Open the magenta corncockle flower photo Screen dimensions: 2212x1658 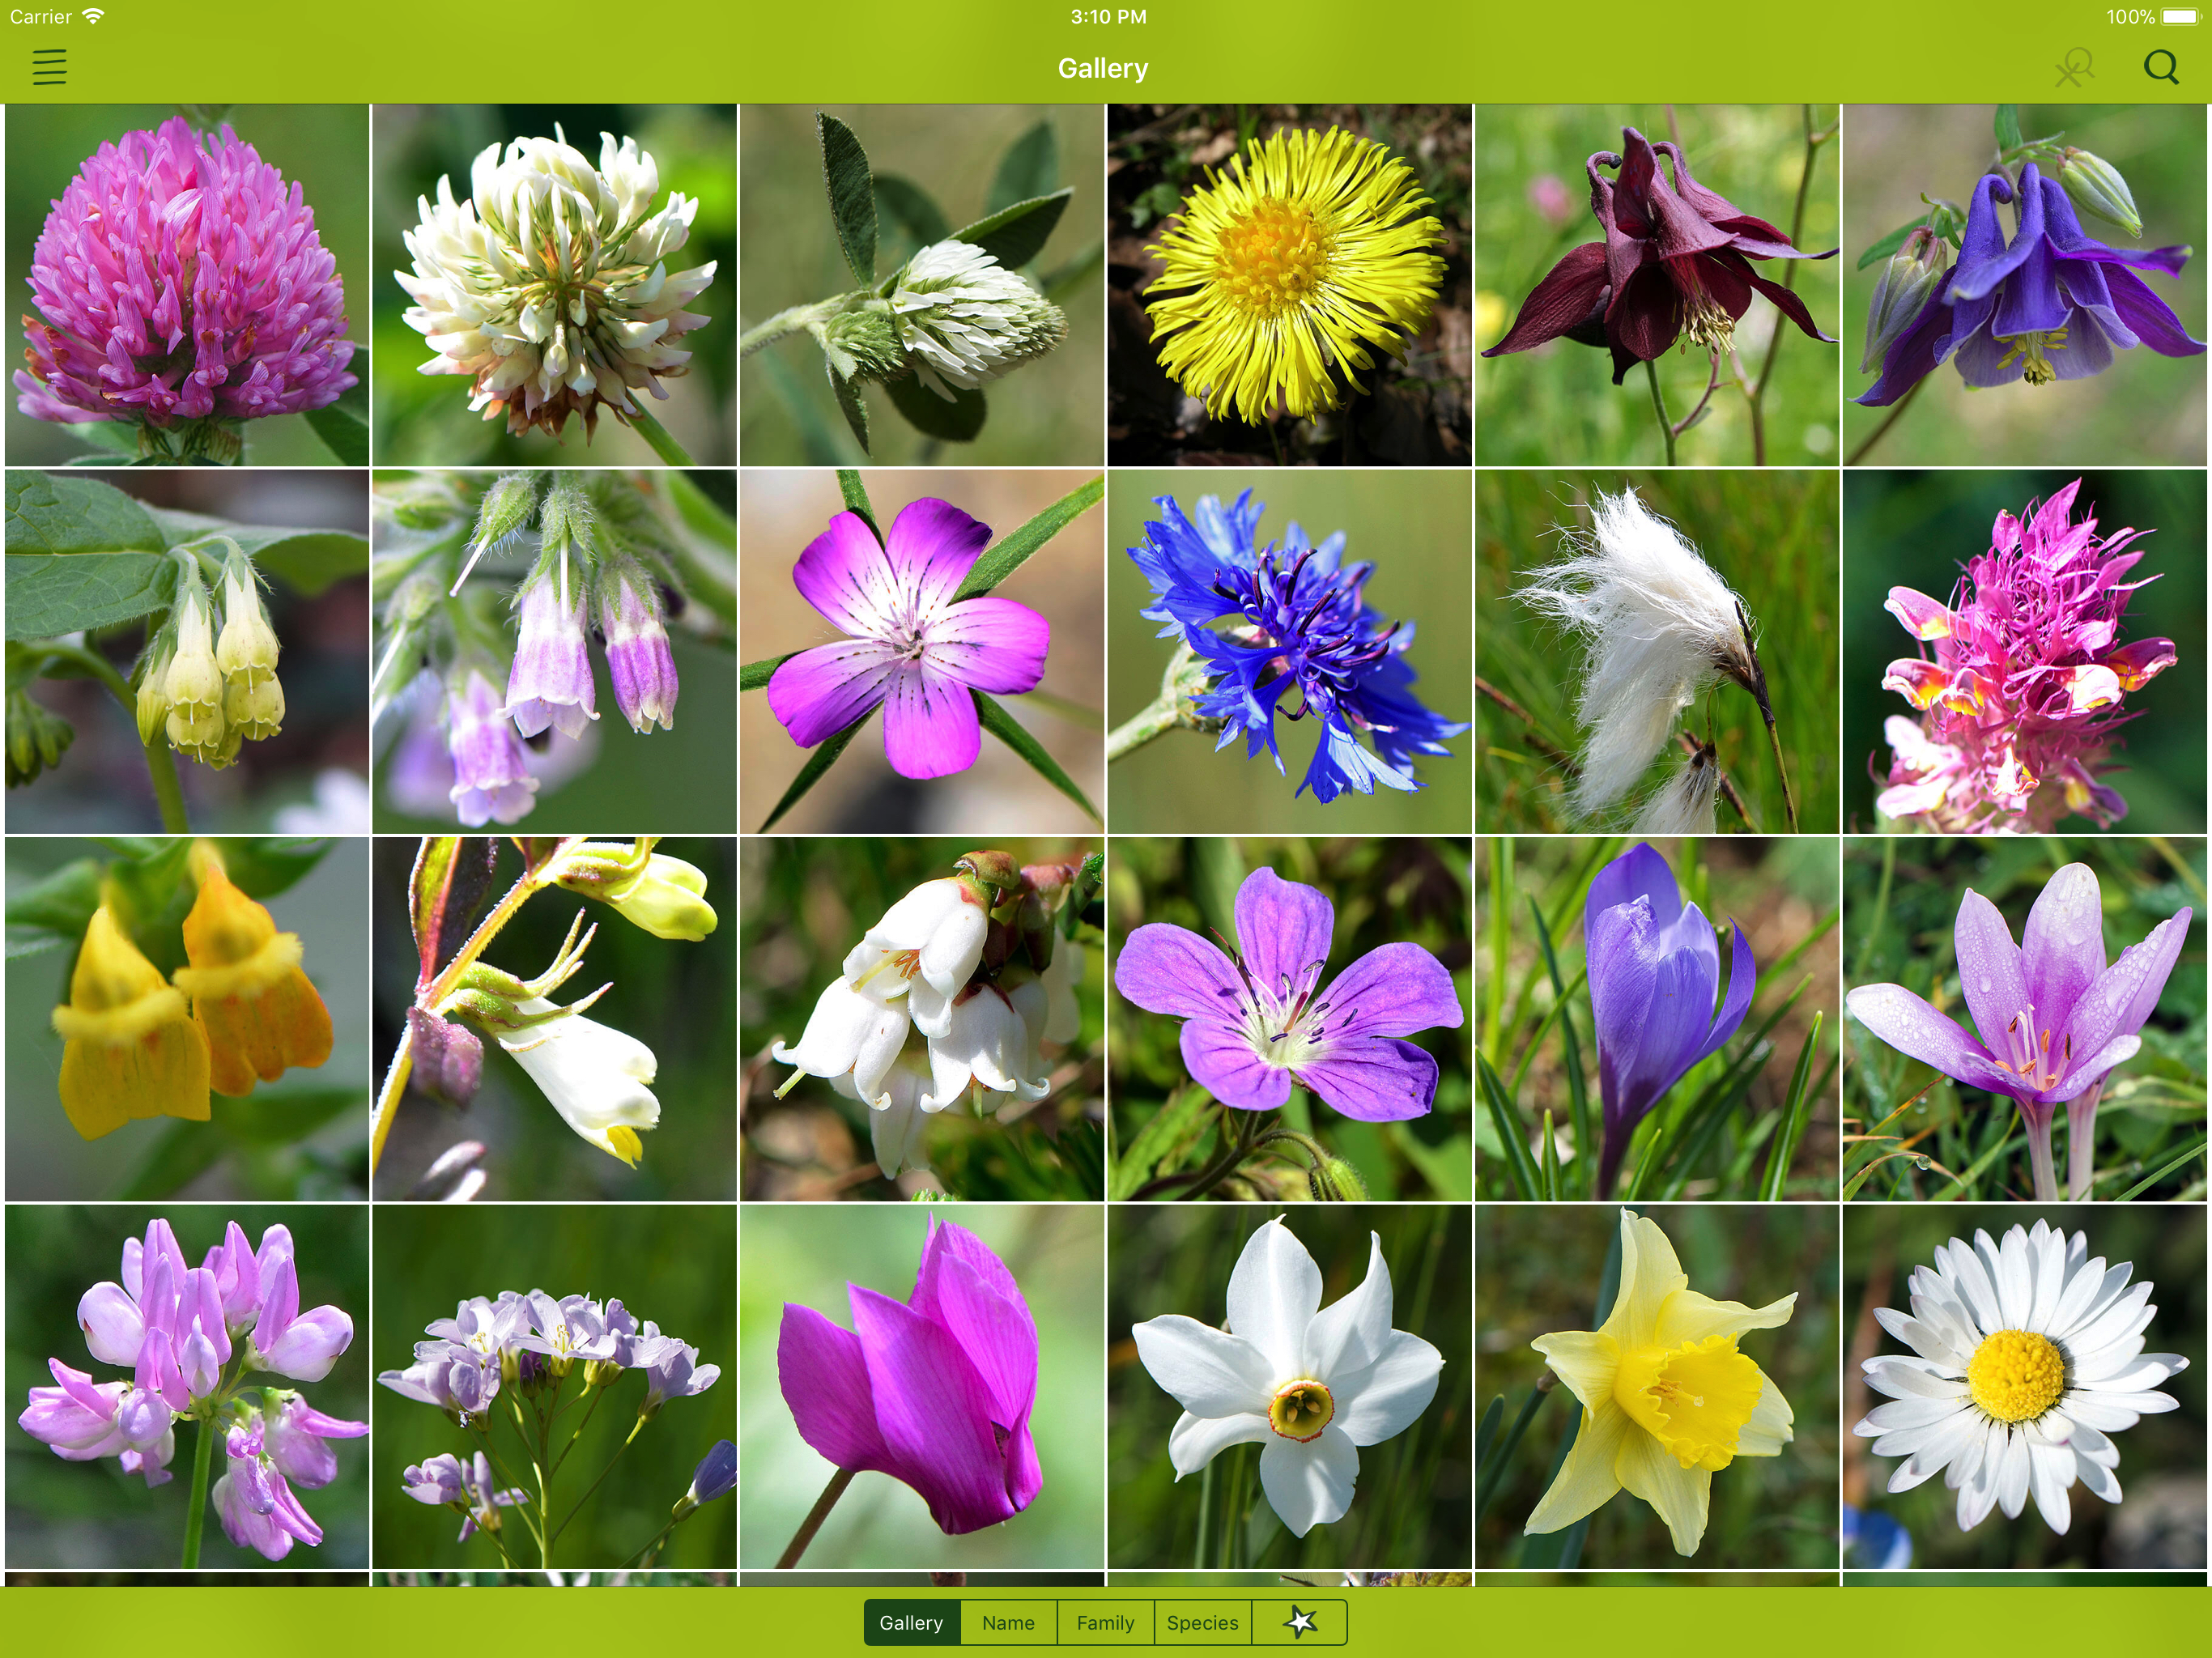922,652
